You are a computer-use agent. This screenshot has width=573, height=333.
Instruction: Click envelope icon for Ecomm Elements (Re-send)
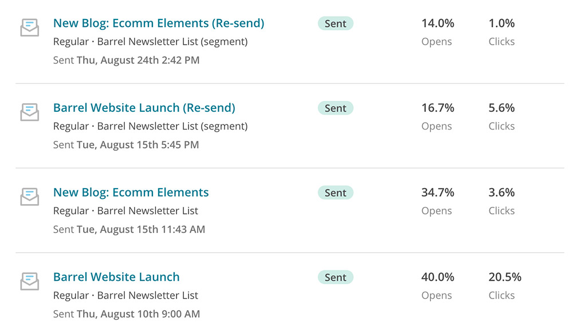point(30,28)
